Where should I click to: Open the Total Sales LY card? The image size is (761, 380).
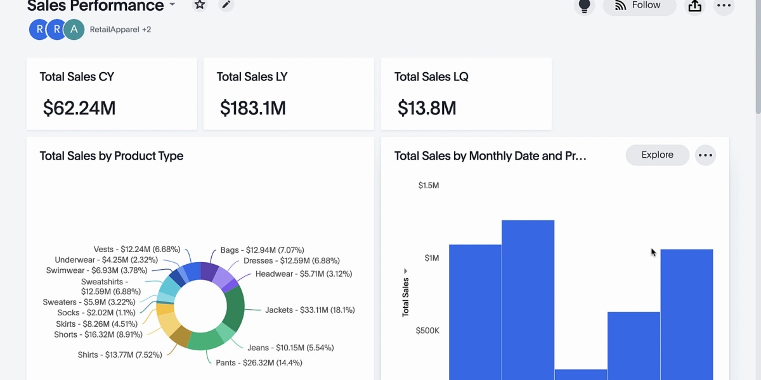tap(289, 94)
